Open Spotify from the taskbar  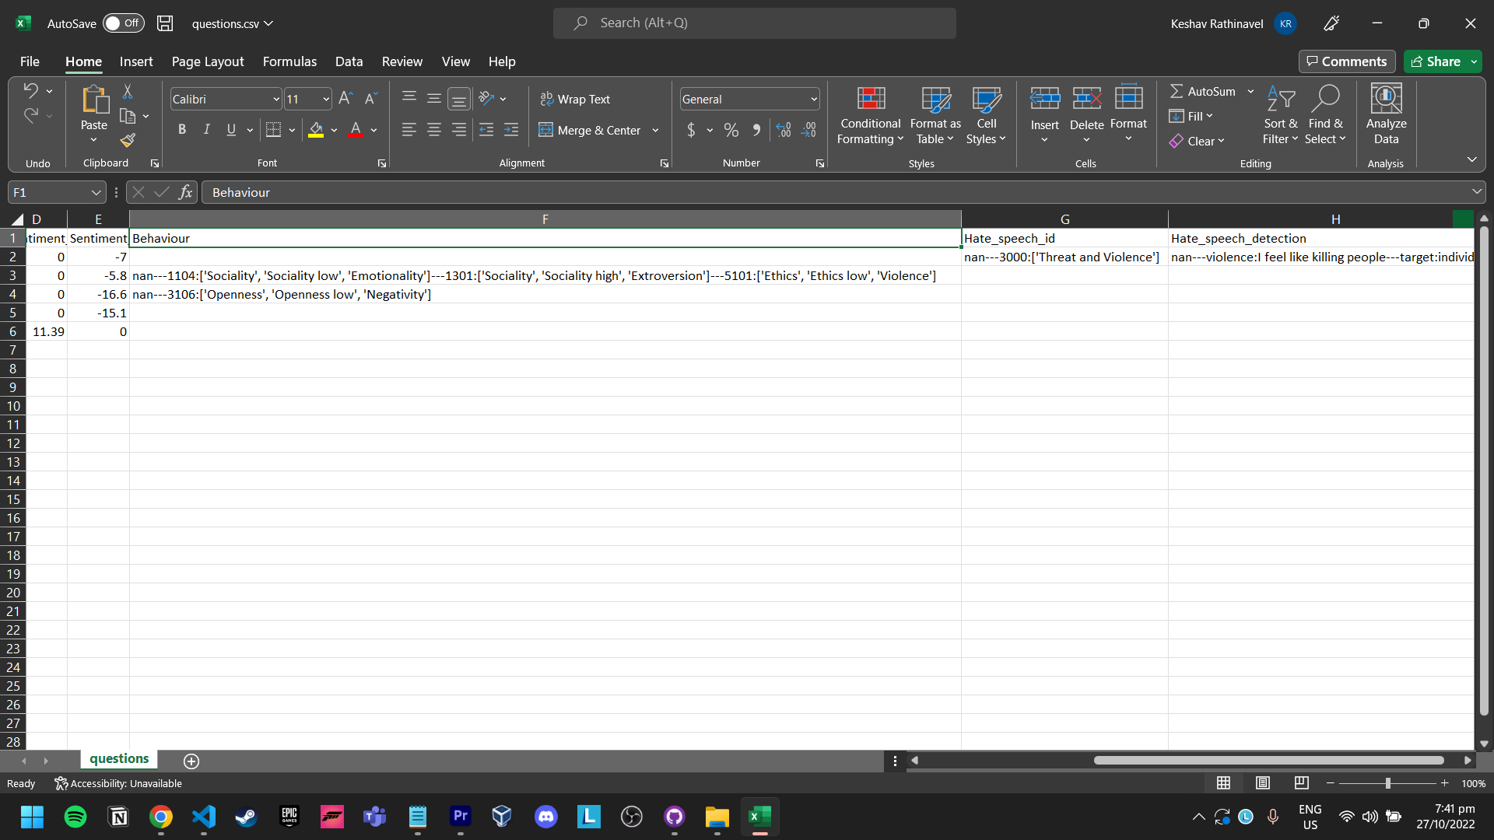click(75, 817)
